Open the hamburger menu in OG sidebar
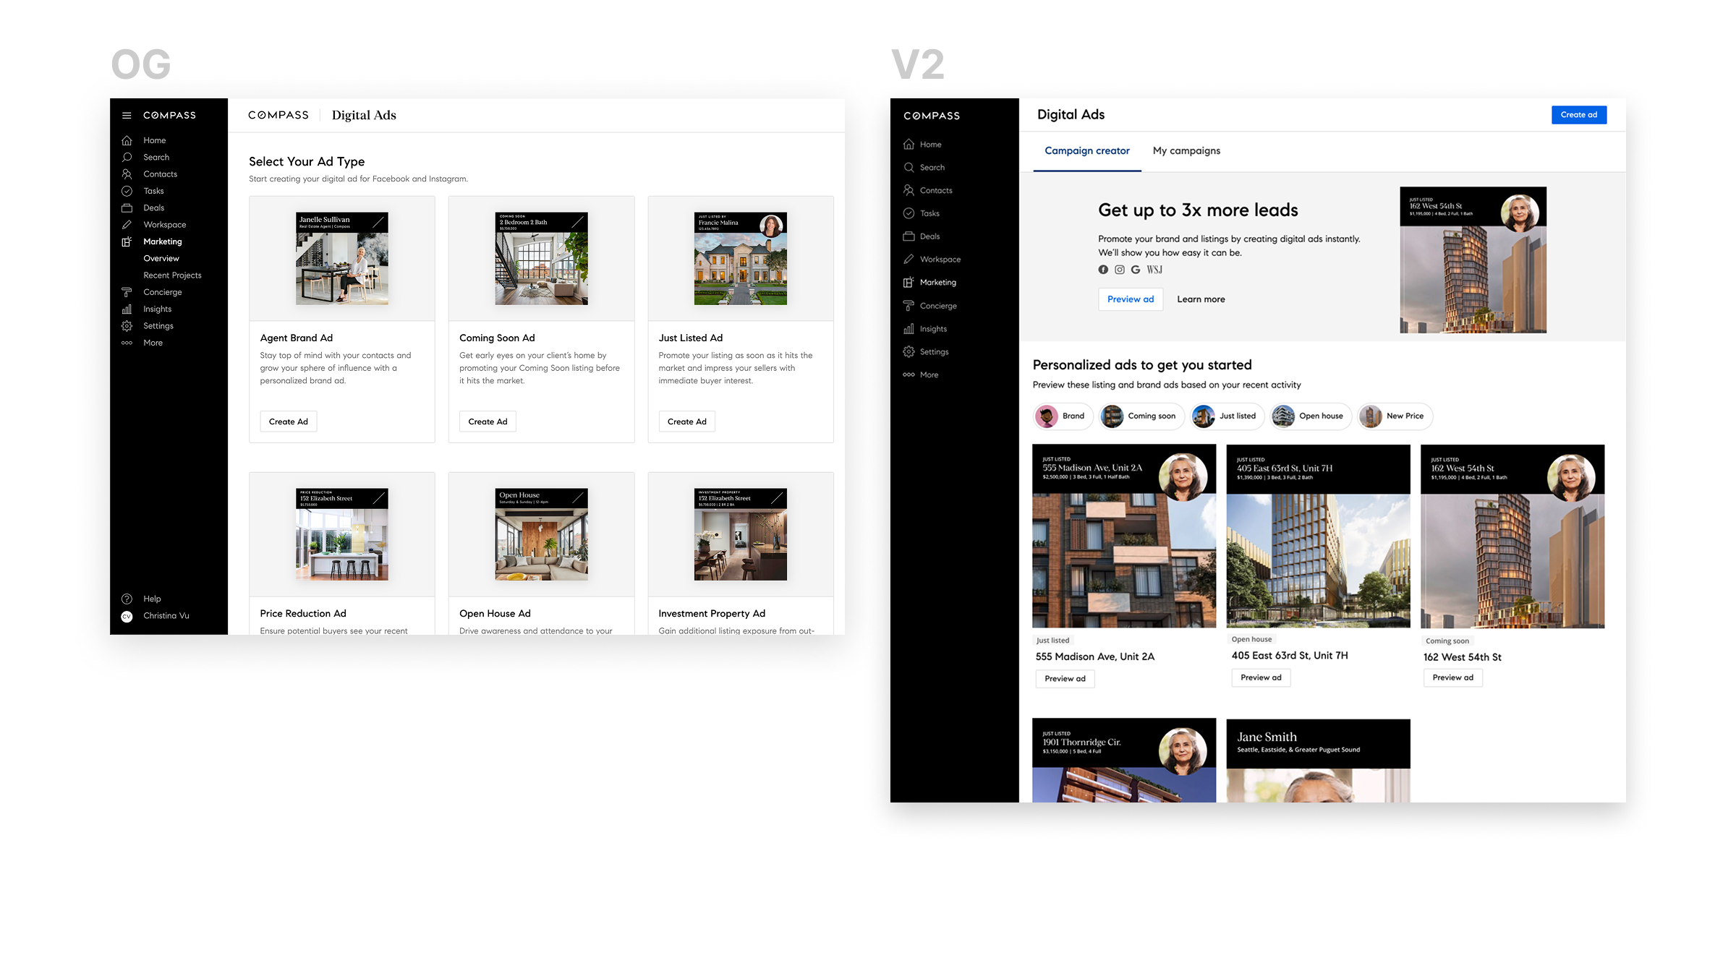1736x976 pixels. (x=127, y=116)
